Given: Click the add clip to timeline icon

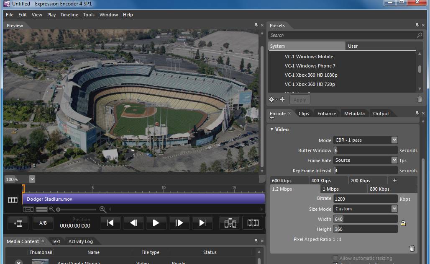Looking at the screenshot, I should 18,223.
